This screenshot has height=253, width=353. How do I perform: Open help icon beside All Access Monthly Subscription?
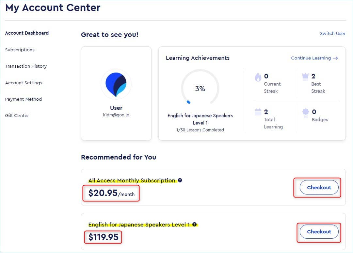coord(180,180)
